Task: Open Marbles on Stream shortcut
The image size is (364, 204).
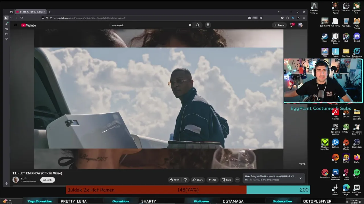Action: (336, 39)
